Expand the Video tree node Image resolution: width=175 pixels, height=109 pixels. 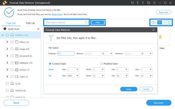(x=7, y=77)
